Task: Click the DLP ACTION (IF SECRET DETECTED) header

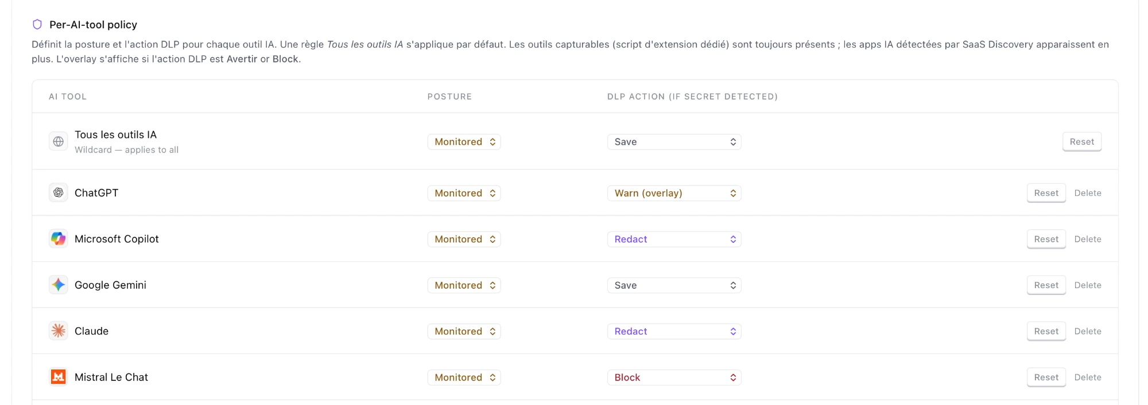Action: point(692,96)
